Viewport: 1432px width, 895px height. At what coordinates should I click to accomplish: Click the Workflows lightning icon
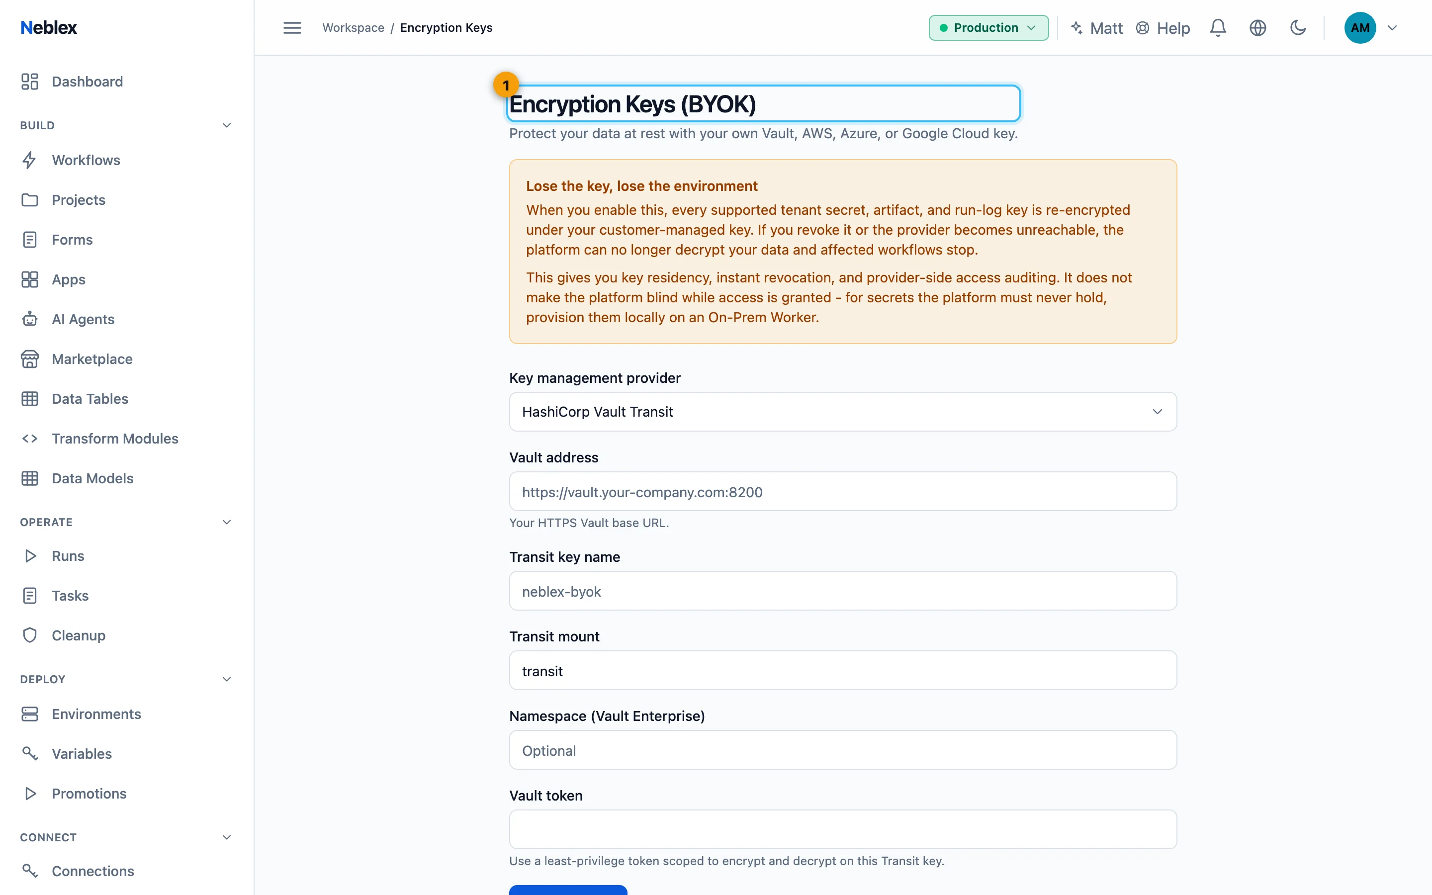30,160
